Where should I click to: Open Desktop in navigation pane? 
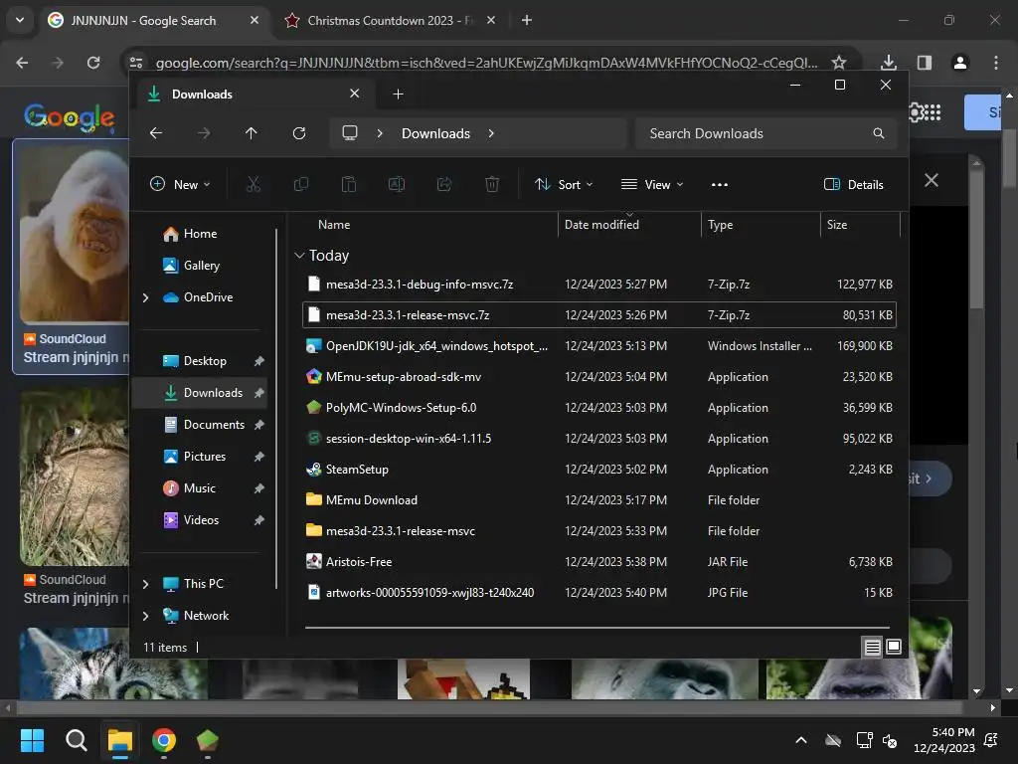(205, 360)
